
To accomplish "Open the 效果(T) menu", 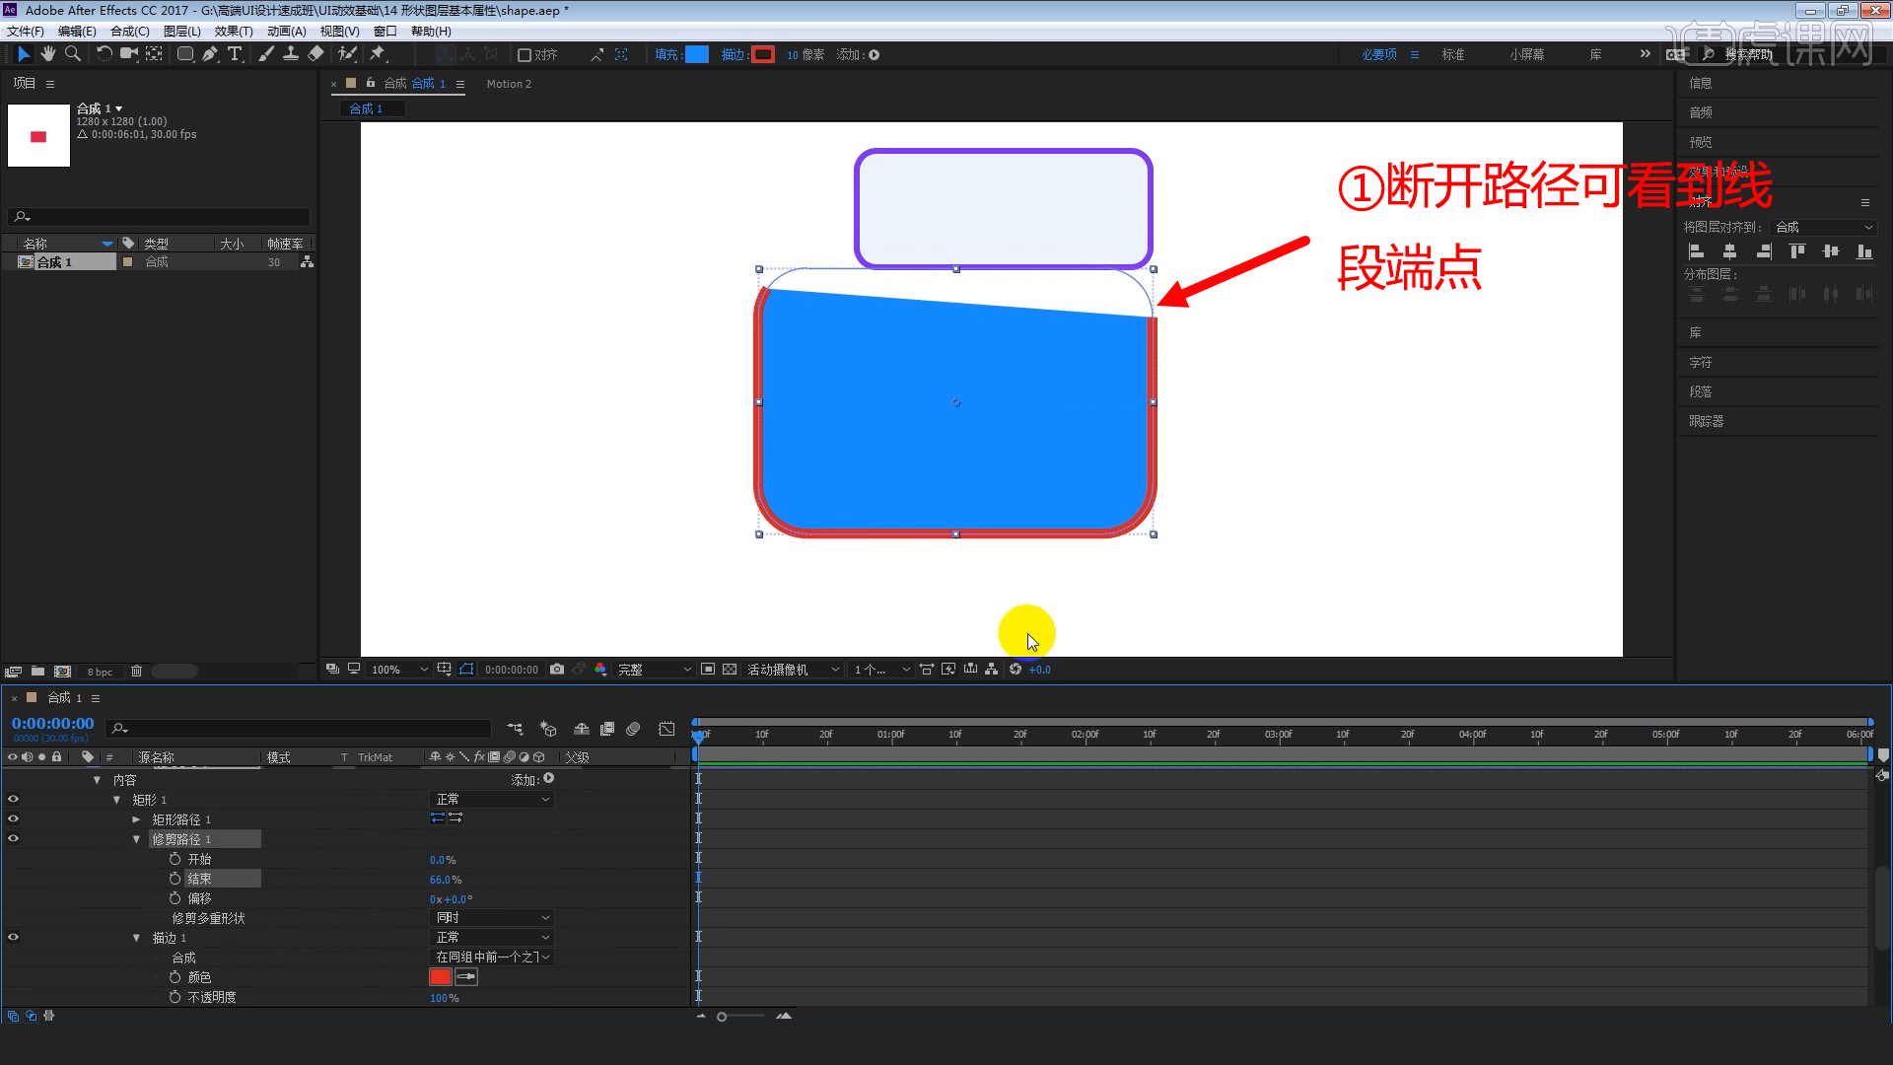I will click(x=234, y=32).
